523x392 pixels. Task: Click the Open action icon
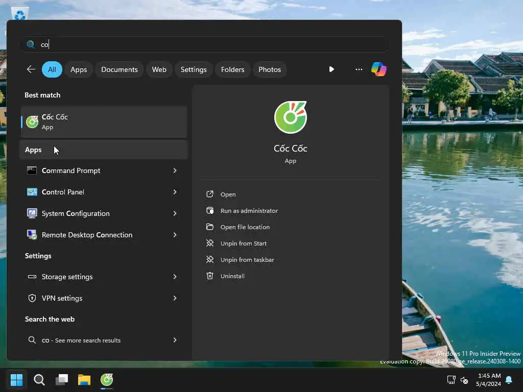click(x=210, y=194)
